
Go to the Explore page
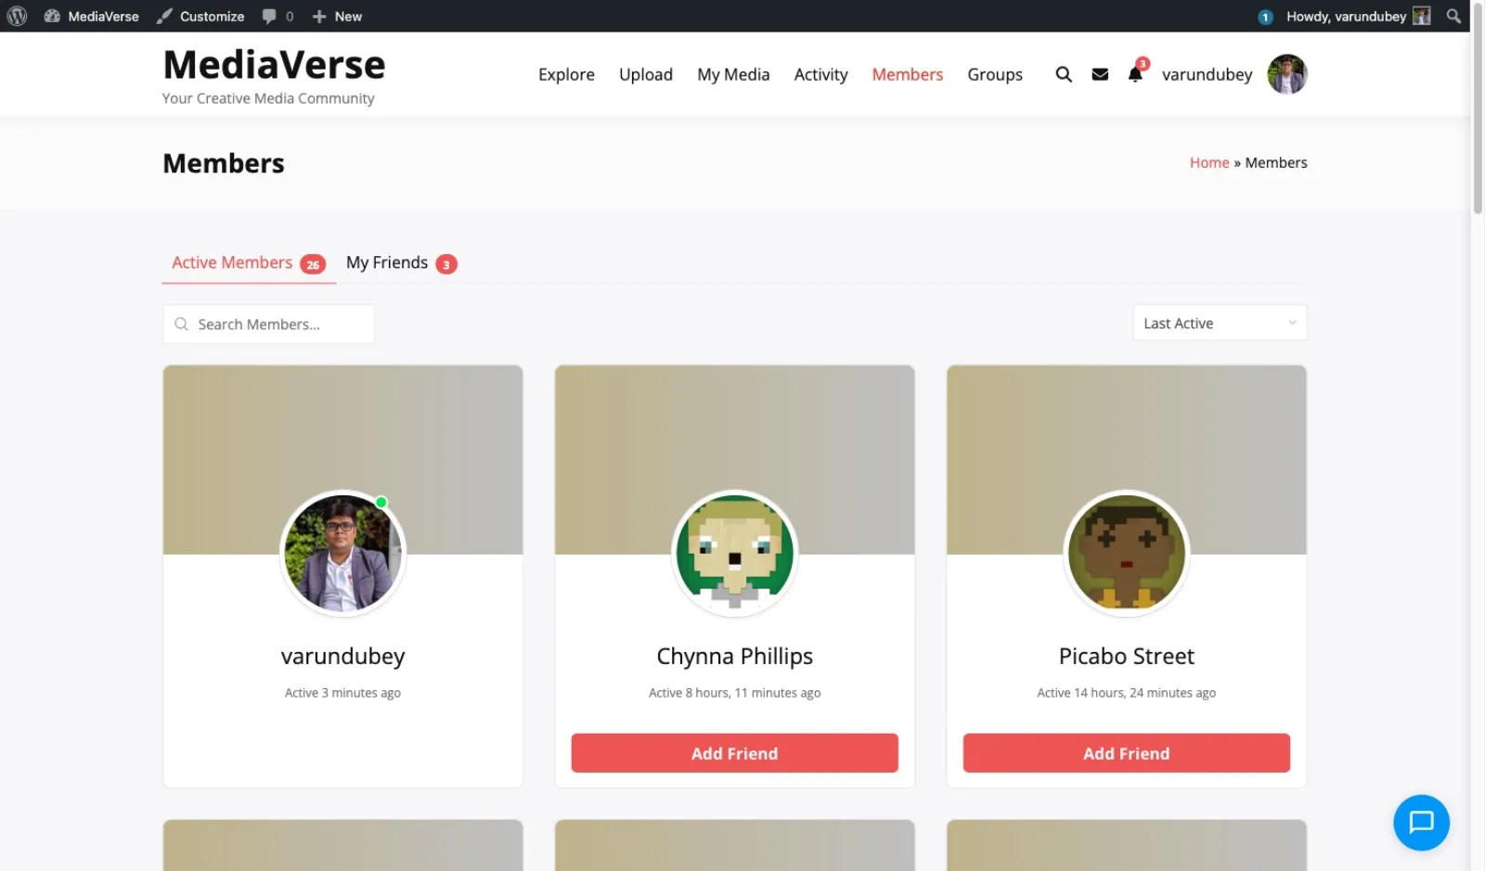[566, 74]
